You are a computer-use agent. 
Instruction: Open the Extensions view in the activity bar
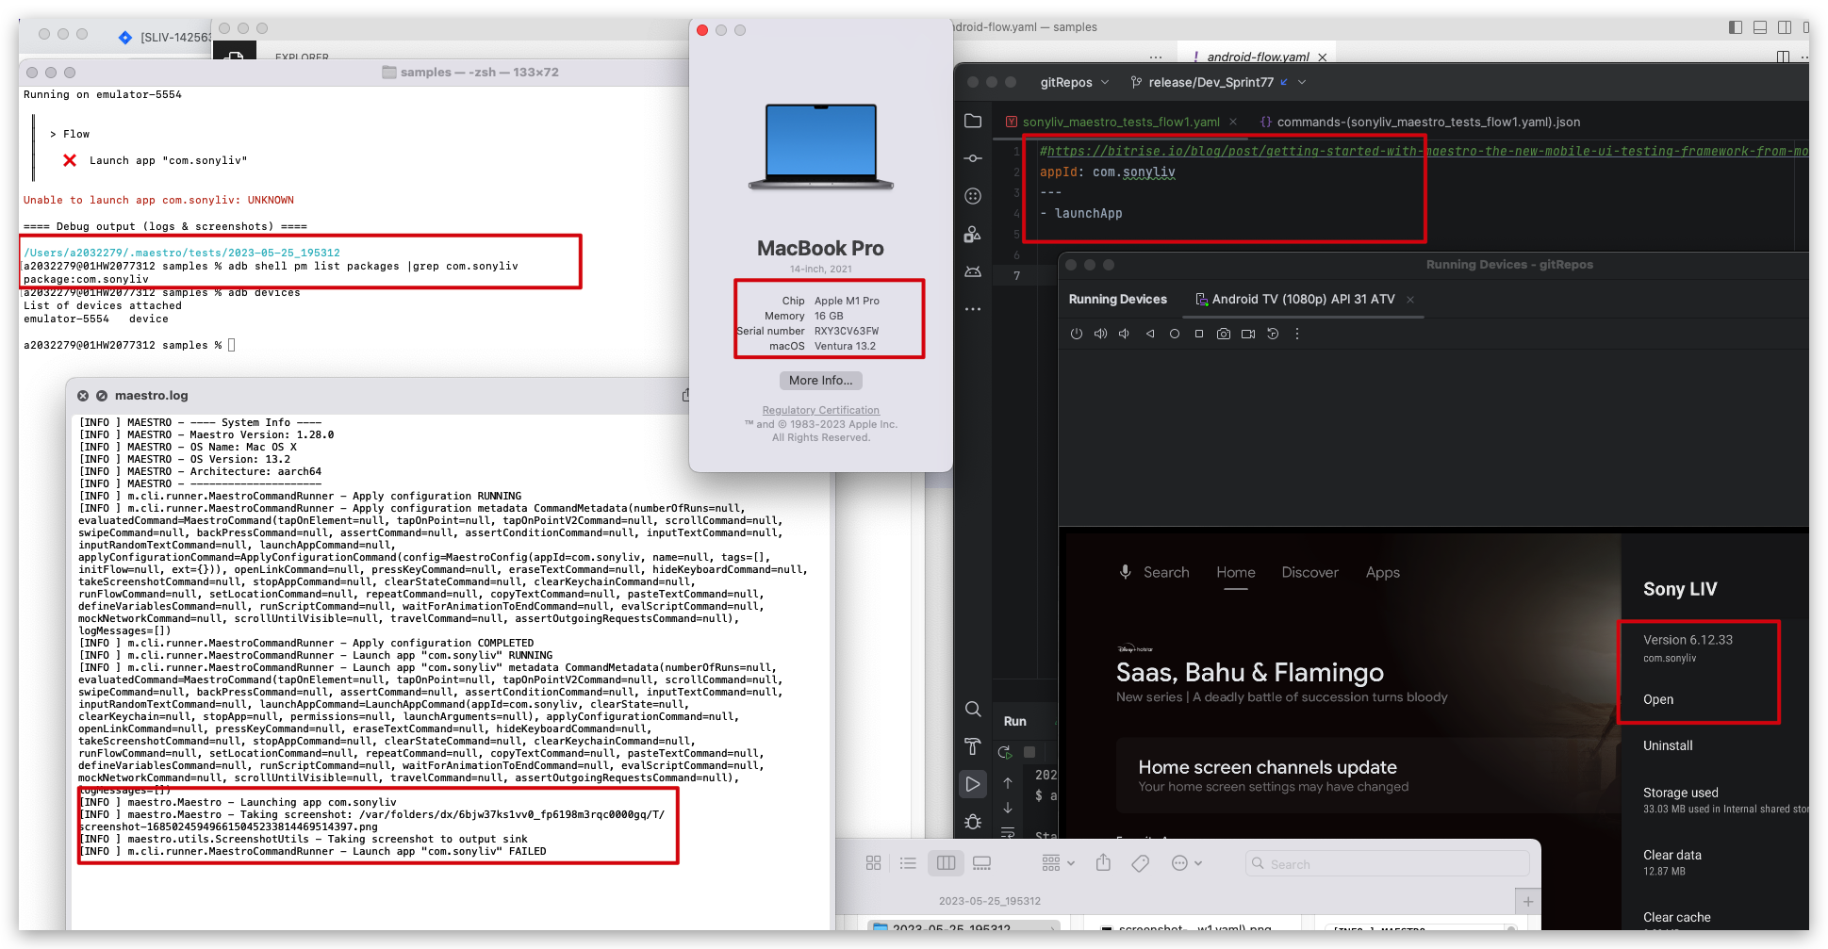tap(973, 196)
